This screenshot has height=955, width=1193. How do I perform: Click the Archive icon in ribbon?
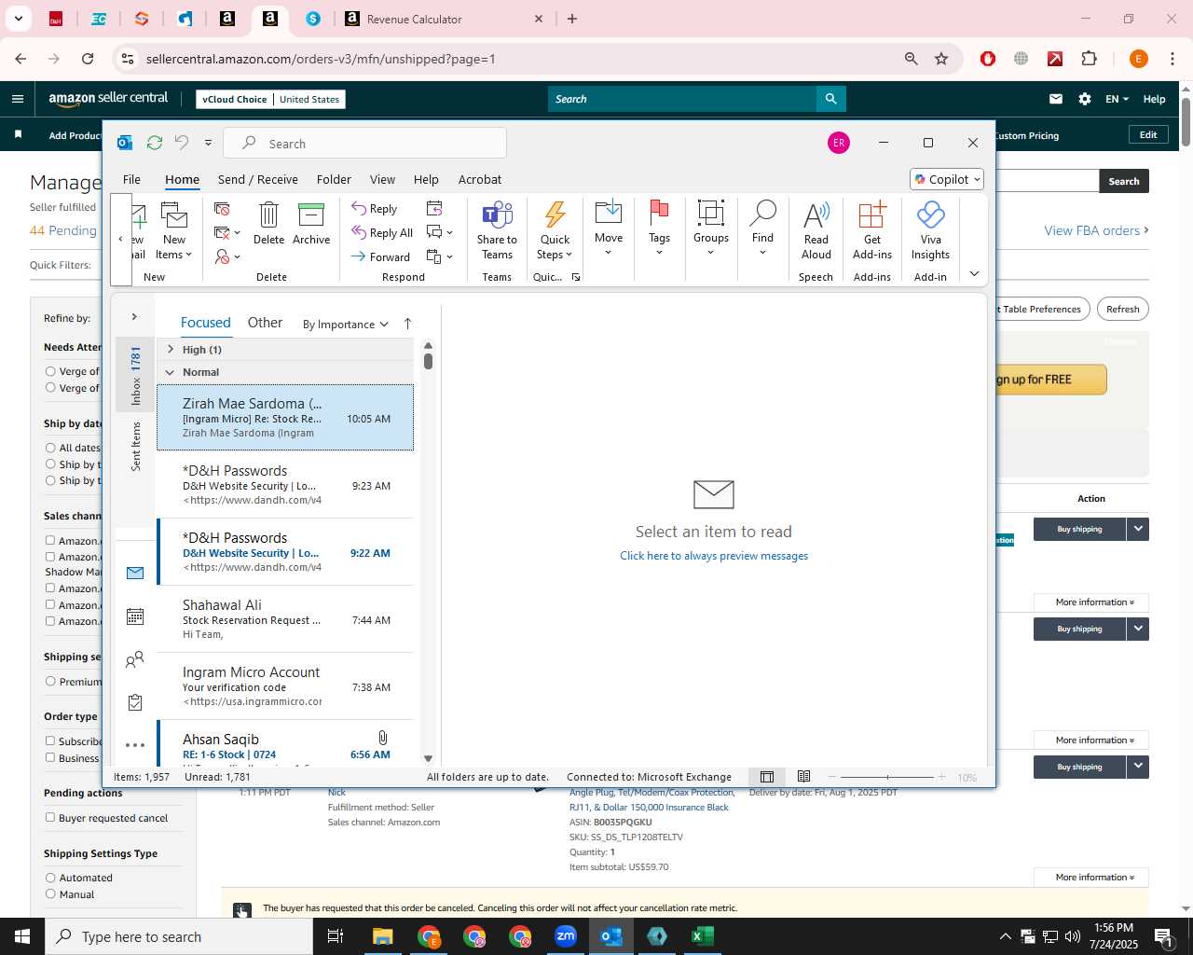(311, 224)
